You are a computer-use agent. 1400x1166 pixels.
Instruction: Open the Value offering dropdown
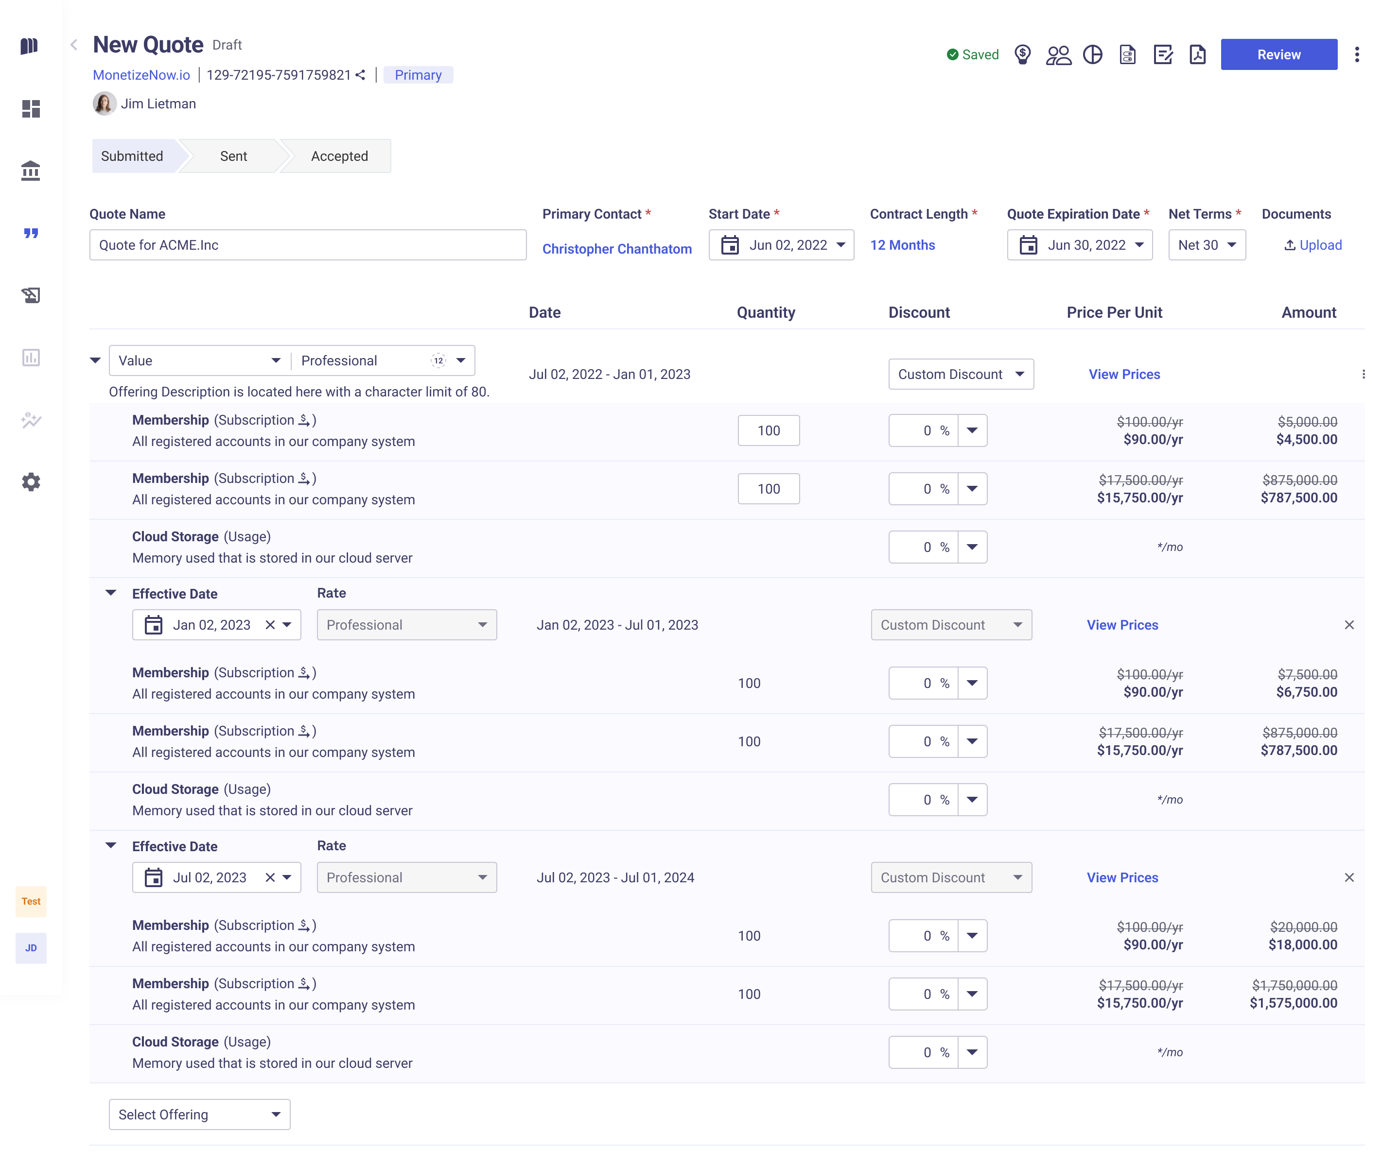[x=199, y=360]
